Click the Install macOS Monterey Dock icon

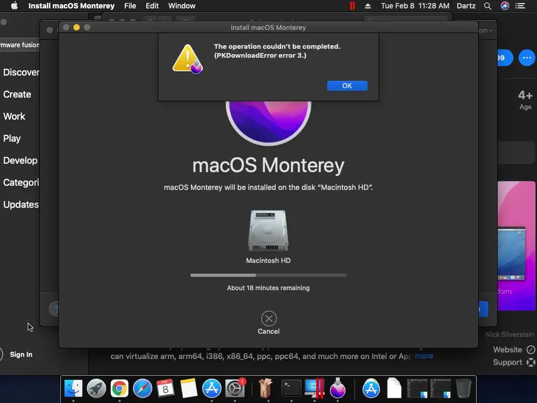[x=337, y=388]
